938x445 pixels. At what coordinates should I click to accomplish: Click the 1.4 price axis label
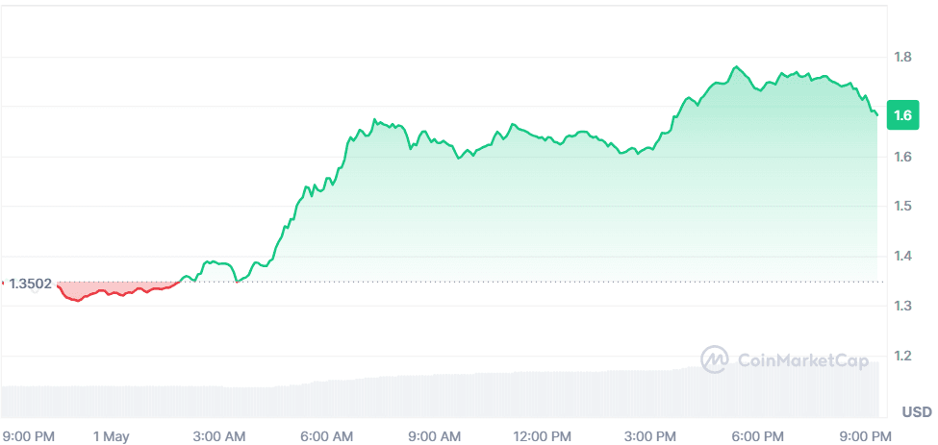[902, 256]
